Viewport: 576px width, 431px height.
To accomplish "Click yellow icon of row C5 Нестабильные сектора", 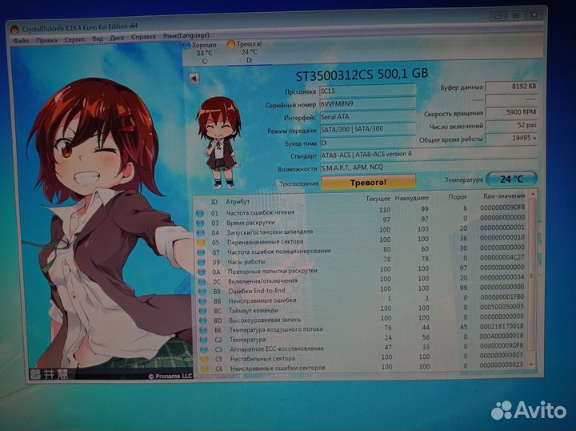I will click(x=205, y=359).
